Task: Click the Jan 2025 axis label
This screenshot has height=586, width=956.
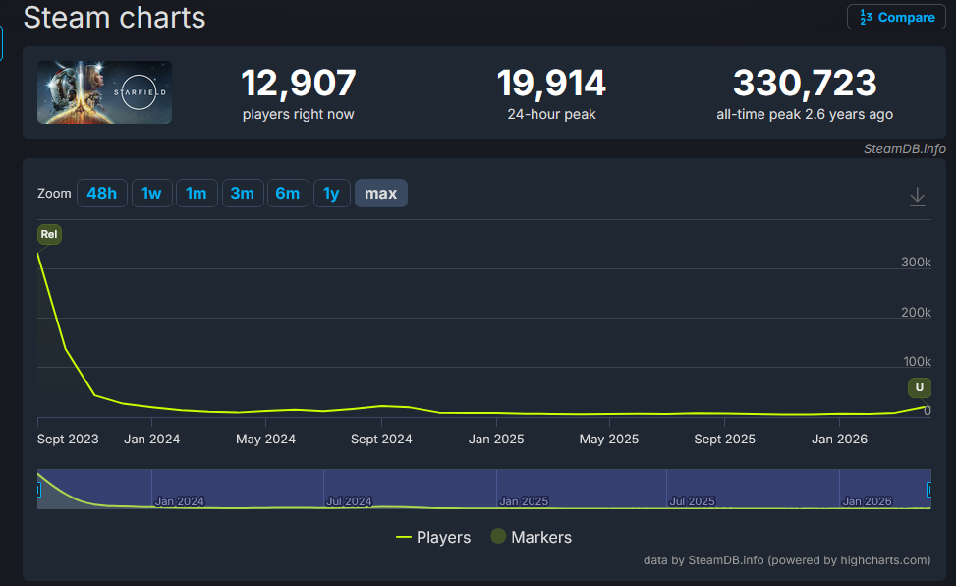Action: (496, 439)
